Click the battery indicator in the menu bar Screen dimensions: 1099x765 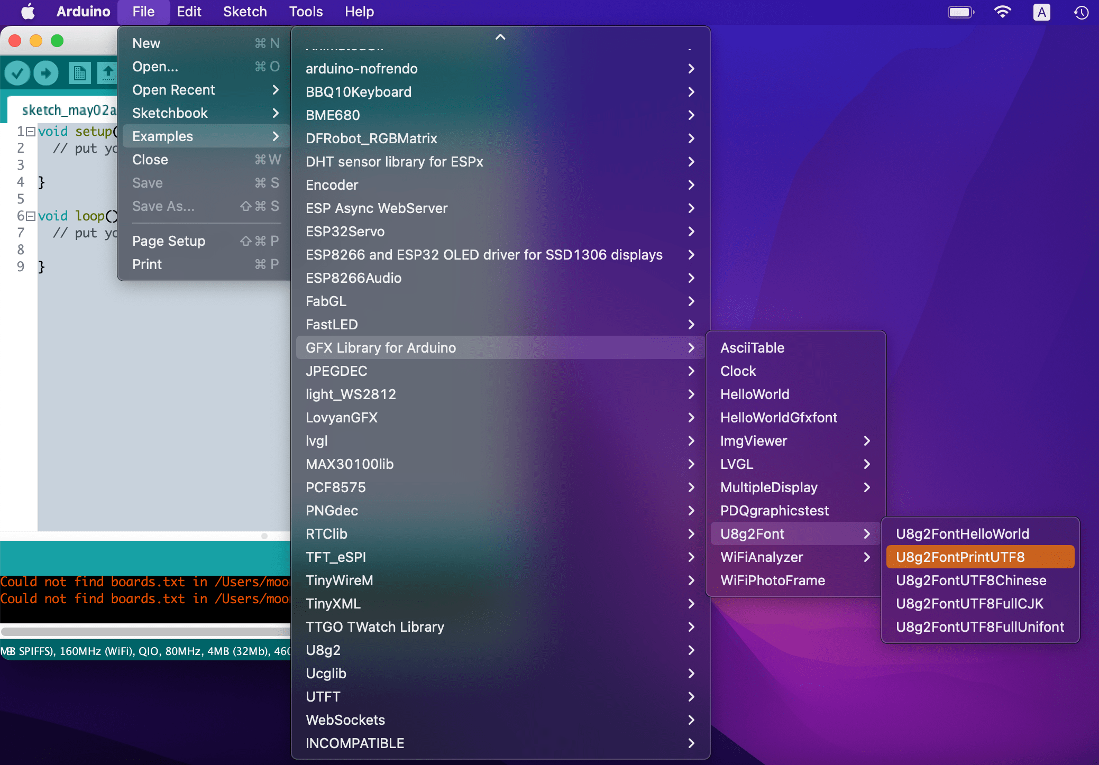tap(961, 12)
